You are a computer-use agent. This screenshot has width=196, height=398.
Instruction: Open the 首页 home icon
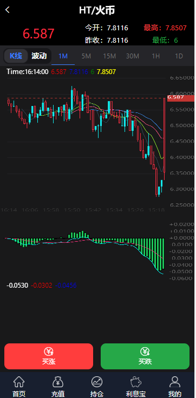point(19,382)
